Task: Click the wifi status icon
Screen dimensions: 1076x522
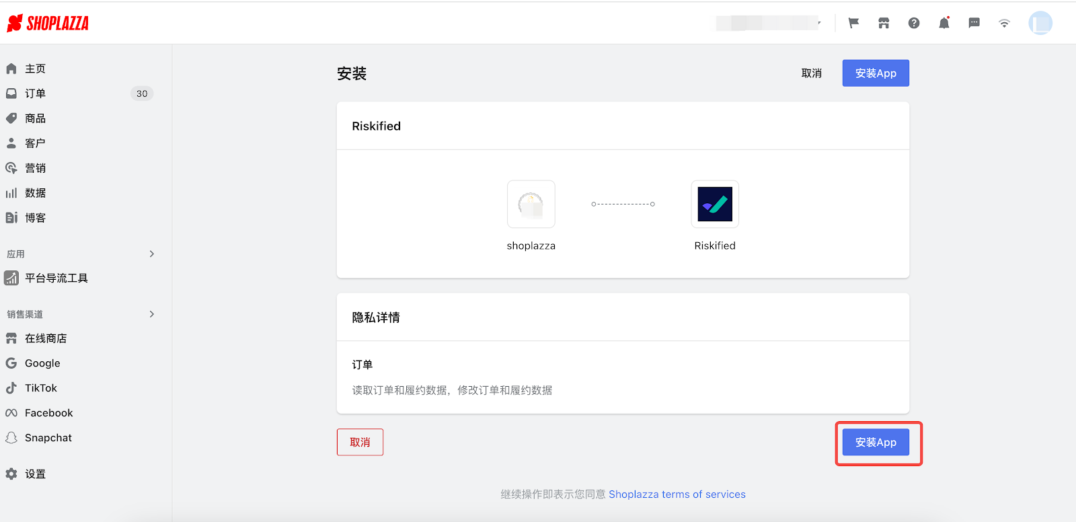Action: click(1004, 23)
